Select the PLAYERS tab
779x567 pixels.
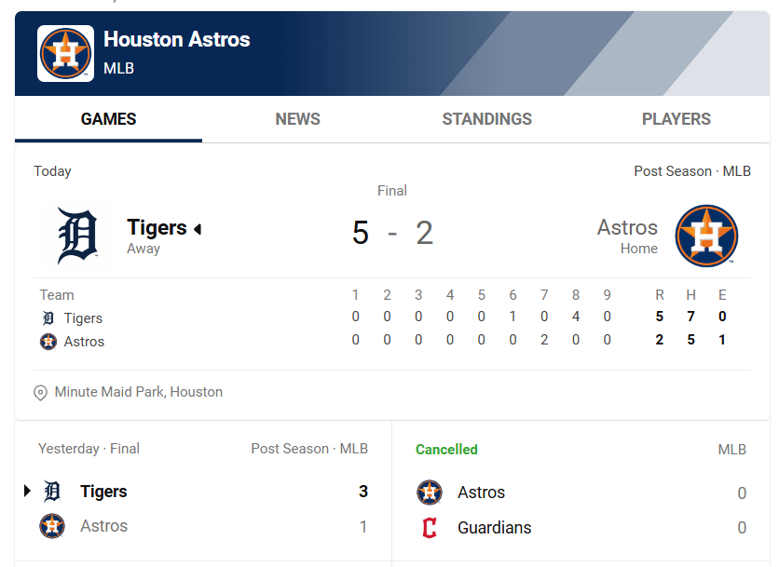(x=676, y=119)
